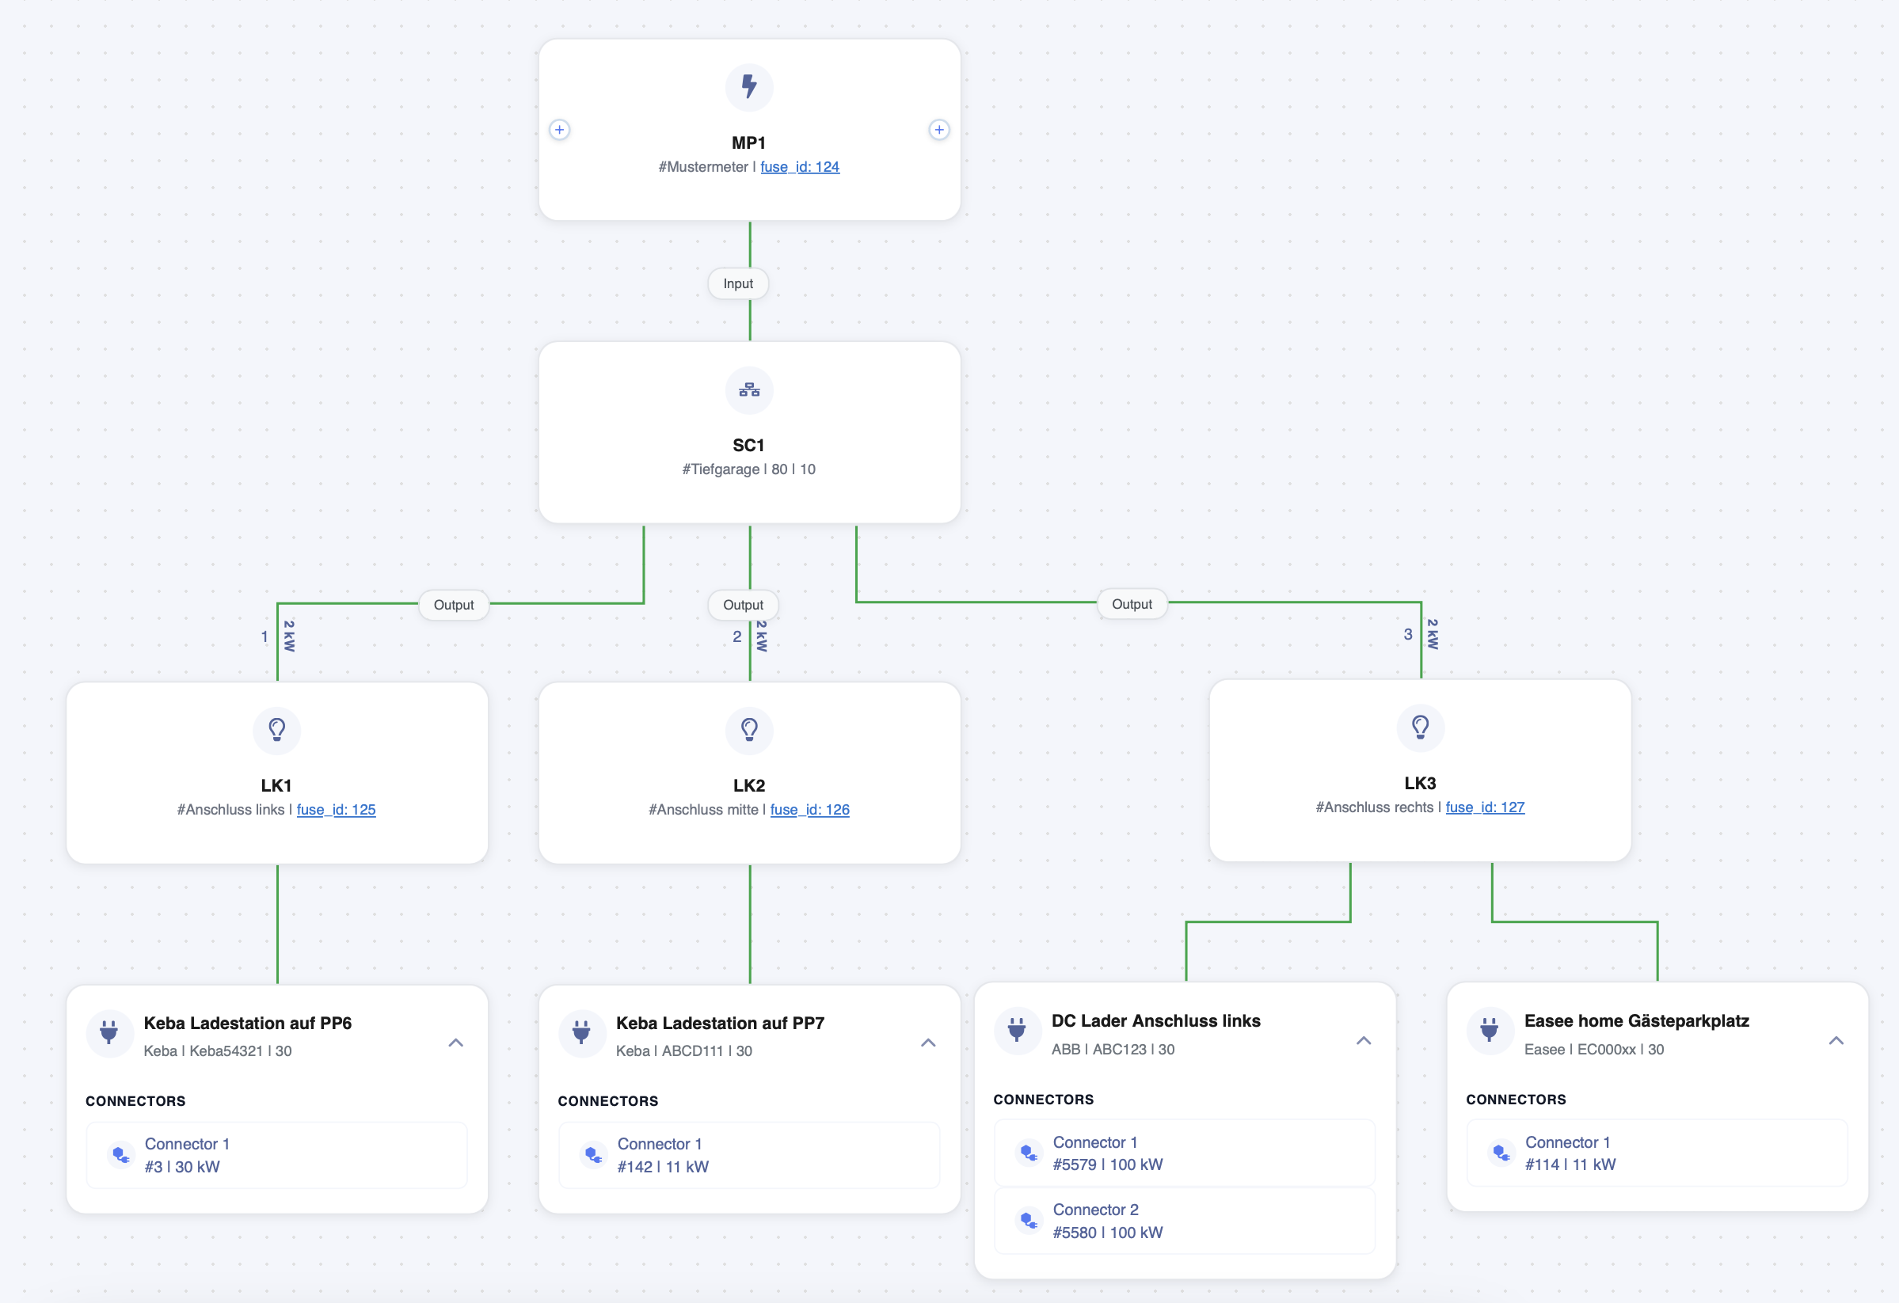Click the Input edge label
The image size is (1899, 1303).
point(738,283)
